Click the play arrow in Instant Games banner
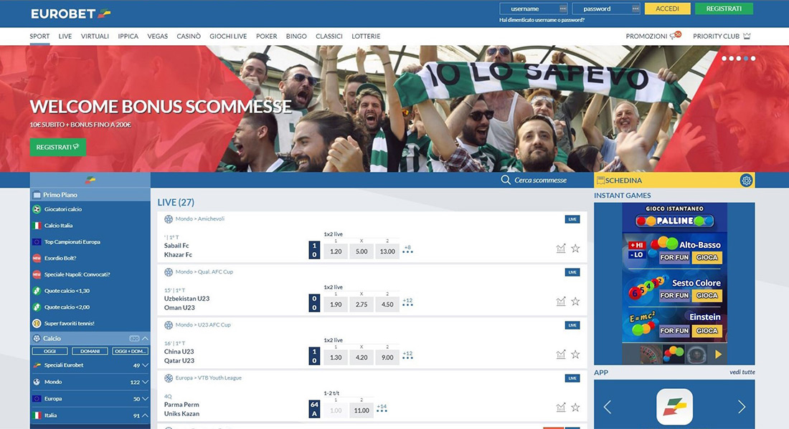 718,354
